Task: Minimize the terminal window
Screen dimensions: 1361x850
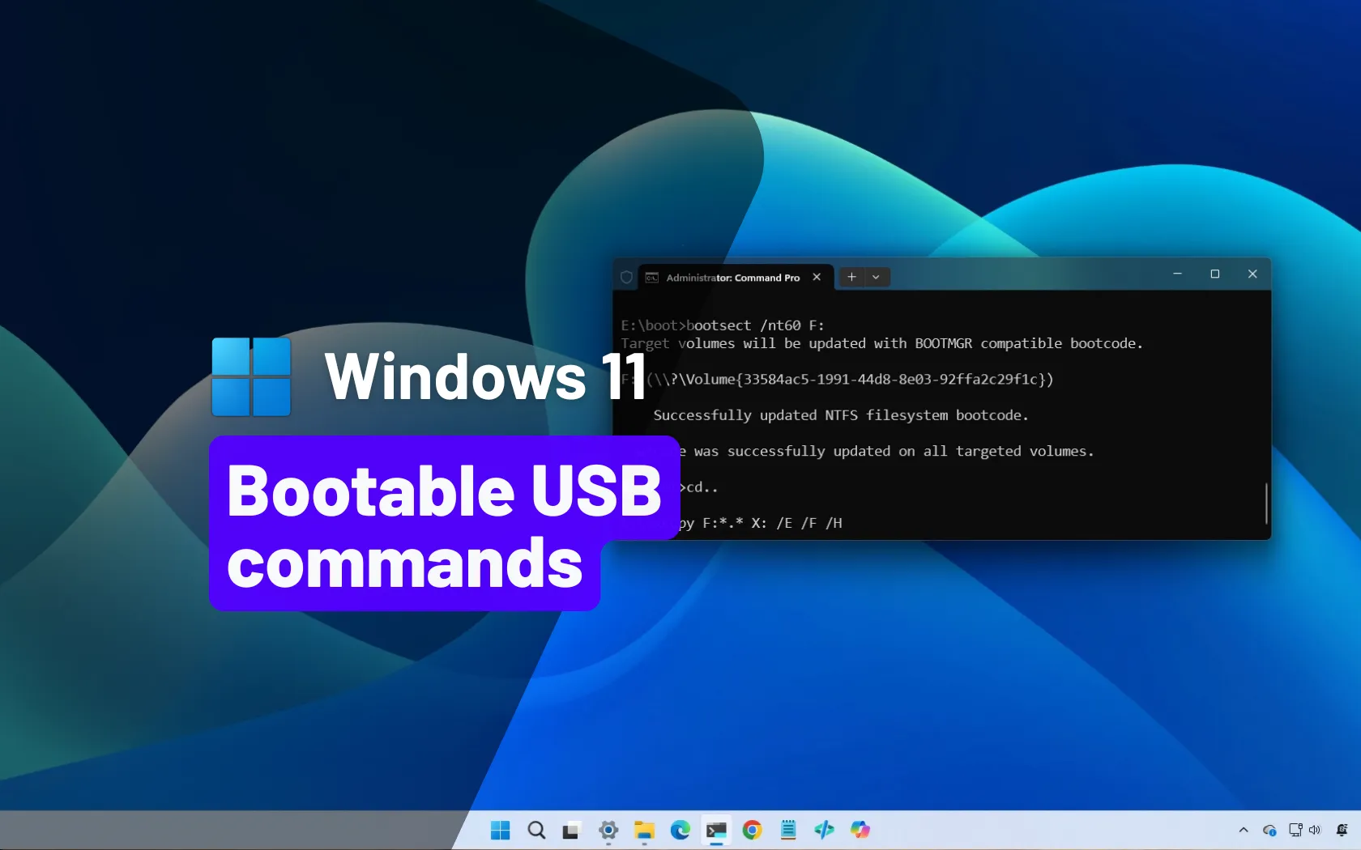Action: click(1177, 274)
